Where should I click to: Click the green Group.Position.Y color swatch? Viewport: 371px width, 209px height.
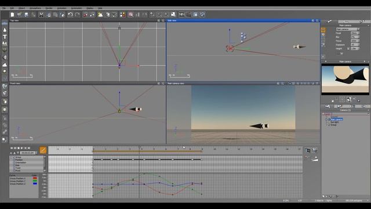click(35, 181)
